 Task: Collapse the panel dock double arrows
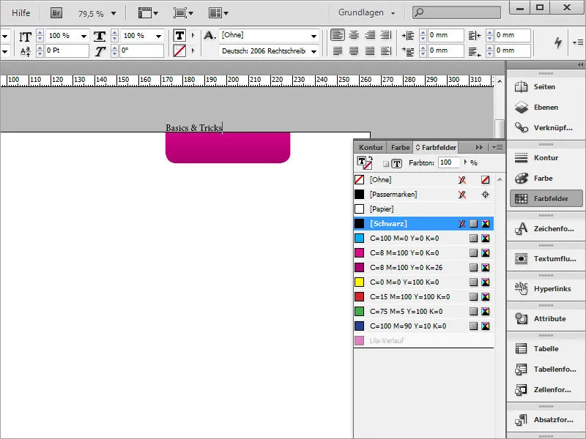pyautogui.click(x=580, y=65)
